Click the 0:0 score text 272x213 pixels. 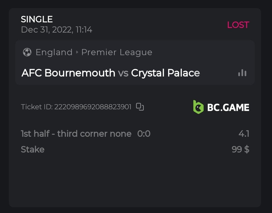(x=144, y=134)
